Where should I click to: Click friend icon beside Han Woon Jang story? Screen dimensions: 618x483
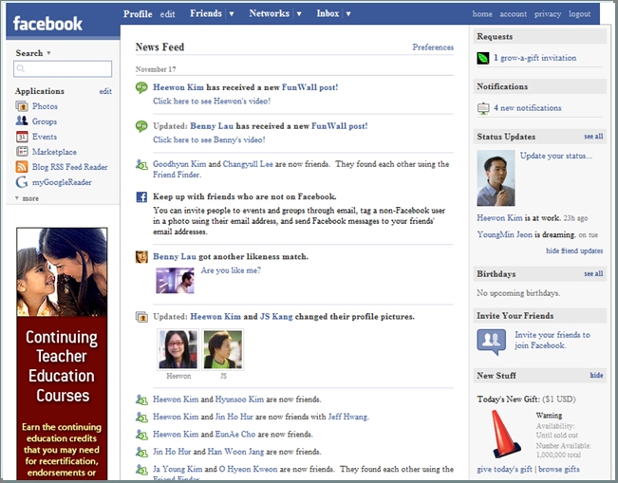(141, 452)
